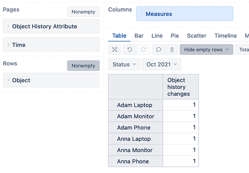Expand the Object dimension chevron
Screen dimensions: 249x173
8,80
